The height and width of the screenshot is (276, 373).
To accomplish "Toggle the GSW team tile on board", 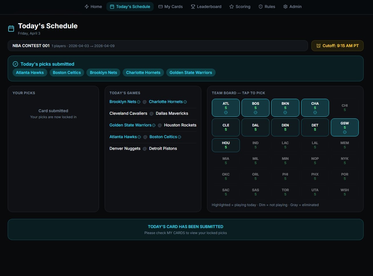I will [344, 127].
